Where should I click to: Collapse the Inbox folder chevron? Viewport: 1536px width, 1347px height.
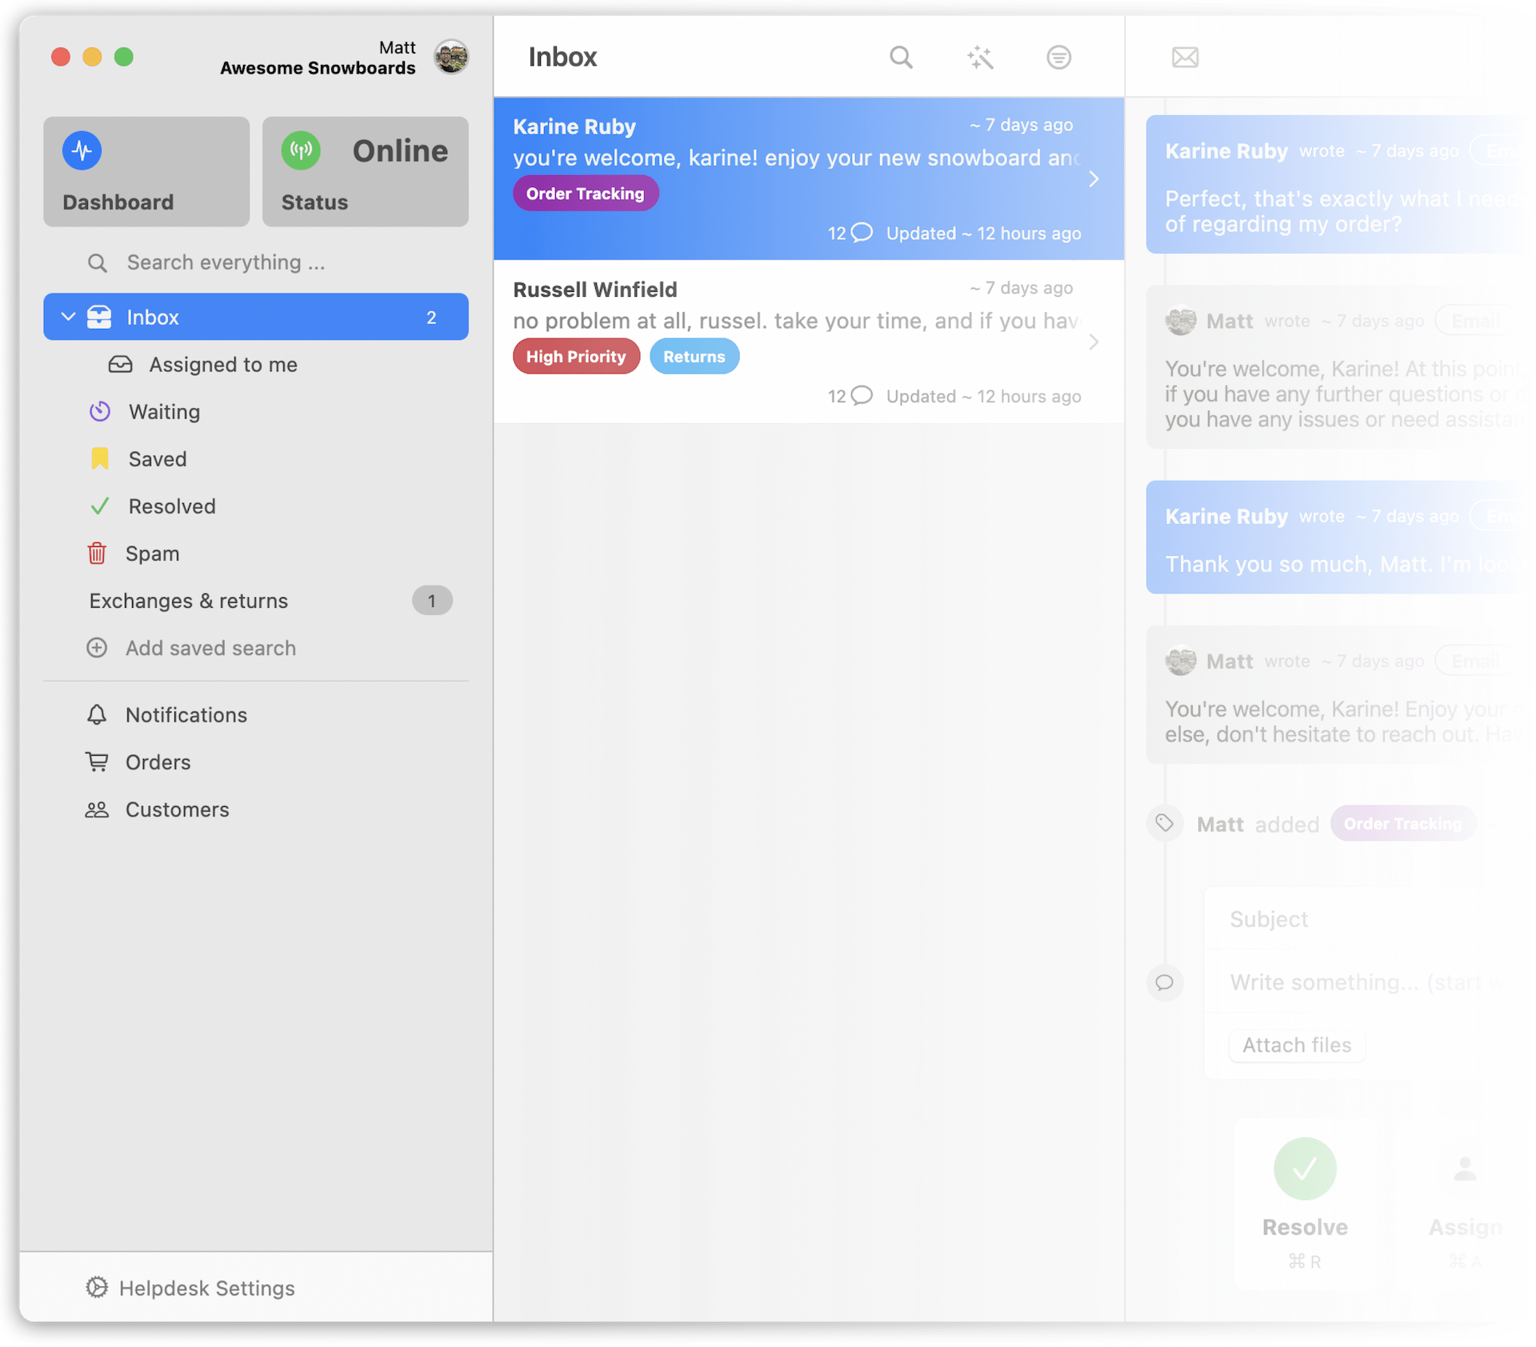(69, 318)
